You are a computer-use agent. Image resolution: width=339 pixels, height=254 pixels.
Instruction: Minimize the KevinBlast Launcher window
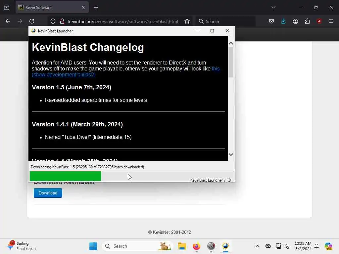coord(197,31)
